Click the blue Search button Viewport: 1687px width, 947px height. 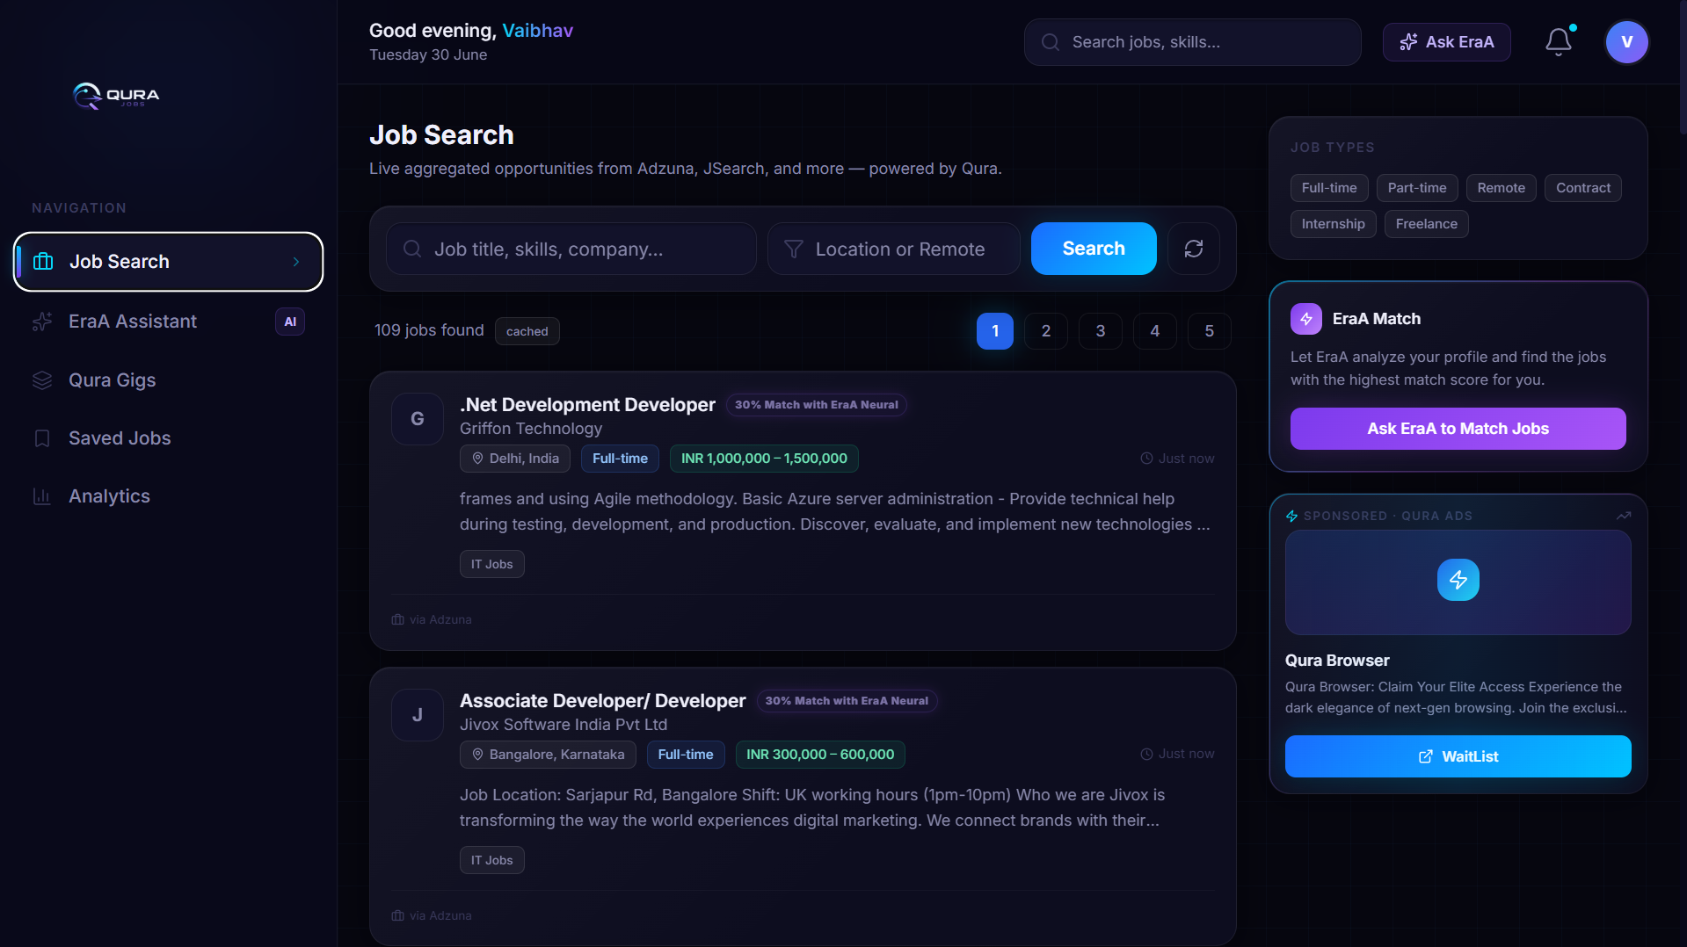click(1093, 249)
